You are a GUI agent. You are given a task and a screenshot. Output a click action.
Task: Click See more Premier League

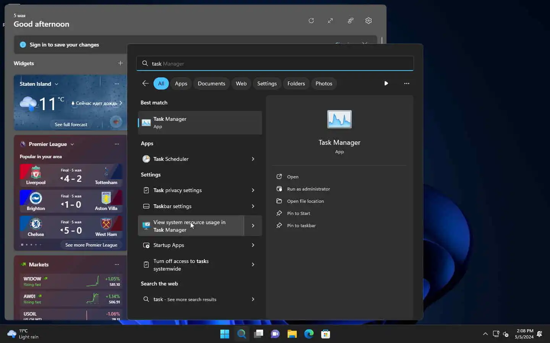click(x=91, y=245)
